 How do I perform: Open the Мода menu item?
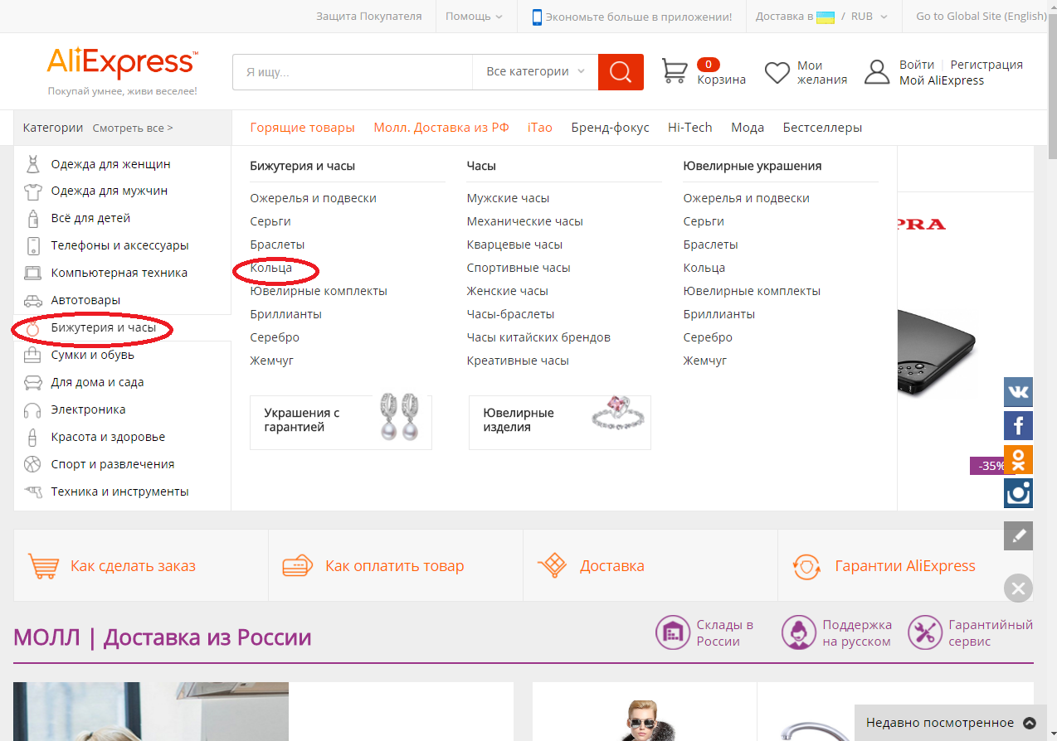748,128
